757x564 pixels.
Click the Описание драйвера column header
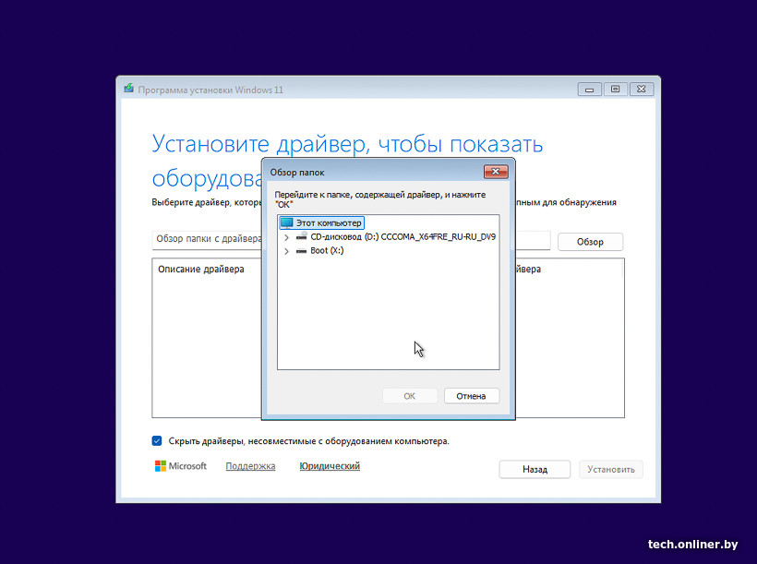(x=201, y=269)
